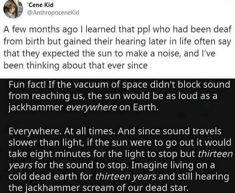Click the final line "scream of our dead star"
The width and height of the screenshot is (235, 193).
click(98, 188)
